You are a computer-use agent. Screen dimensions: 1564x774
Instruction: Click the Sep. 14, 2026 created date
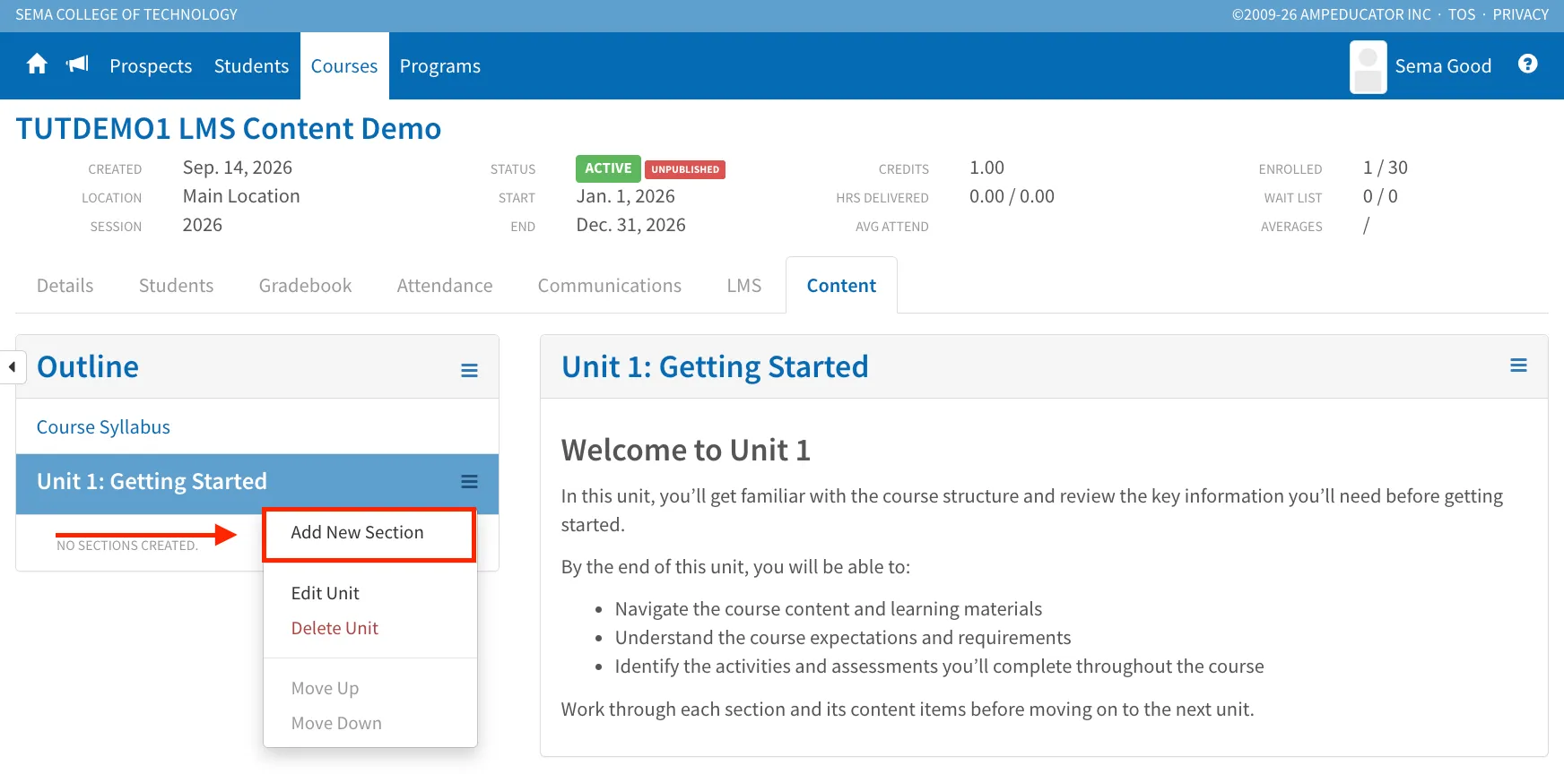238,168
